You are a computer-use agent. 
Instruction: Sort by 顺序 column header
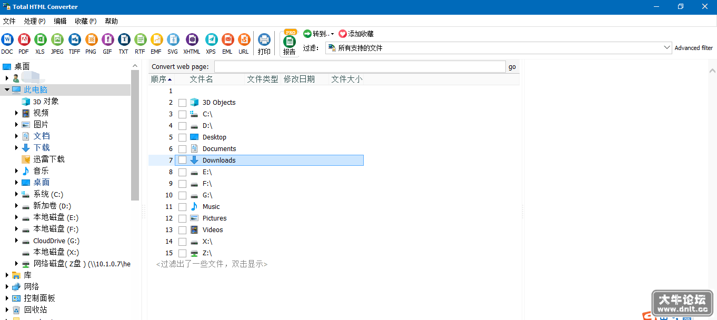click(x=161, y=79)
